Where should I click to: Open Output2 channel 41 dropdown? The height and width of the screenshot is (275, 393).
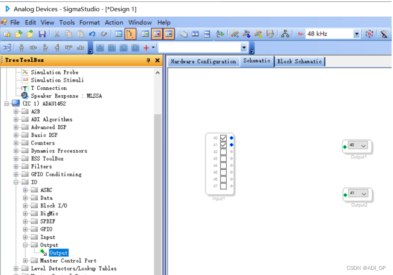tap(364, 193)
